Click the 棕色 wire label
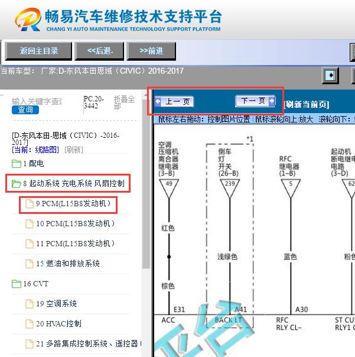The width and height of the screenshot is (355, 357). tap(168, 286)
